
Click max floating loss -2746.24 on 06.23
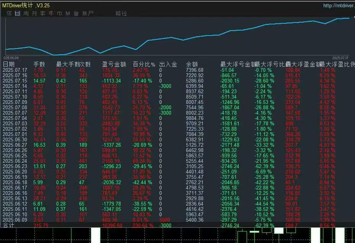(x=230, y=166)
